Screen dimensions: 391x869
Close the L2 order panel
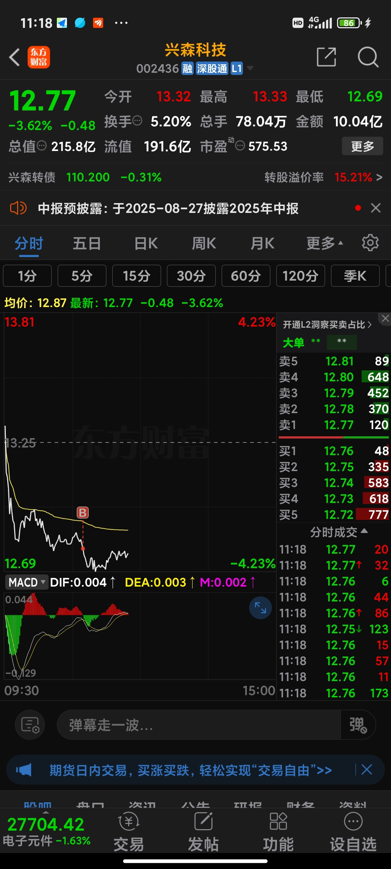pyautogui.click(x=385, y=319)
